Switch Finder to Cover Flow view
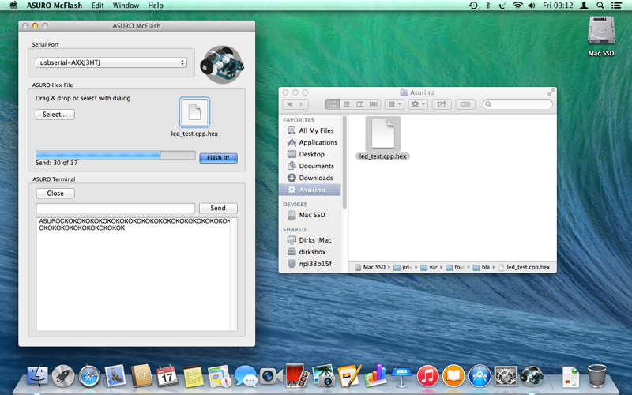Viewport: 632px width, 395px height. click(374, 104)
